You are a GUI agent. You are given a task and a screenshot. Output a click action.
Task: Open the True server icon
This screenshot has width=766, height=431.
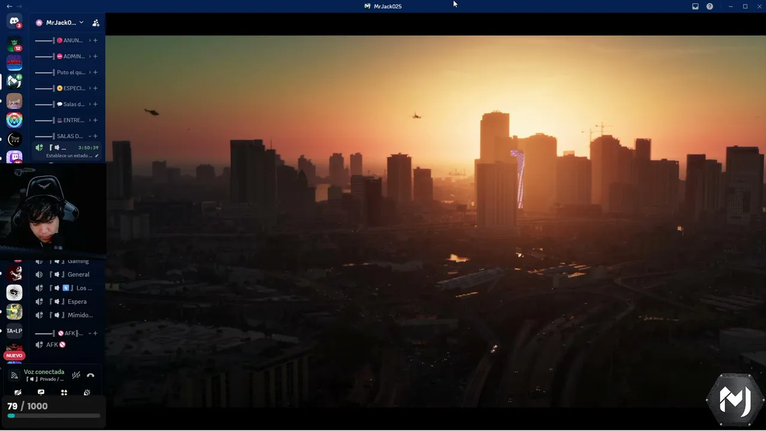click(x=14, y=139)
